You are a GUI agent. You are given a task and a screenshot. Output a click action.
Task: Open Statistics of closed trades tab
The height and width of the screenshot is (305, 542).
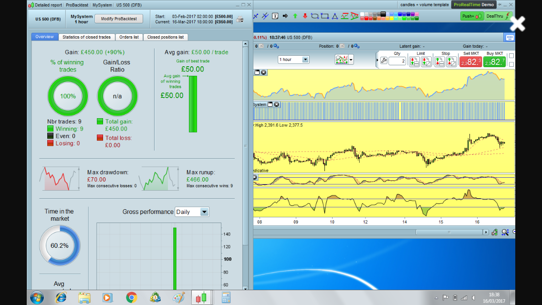(86, 37)
